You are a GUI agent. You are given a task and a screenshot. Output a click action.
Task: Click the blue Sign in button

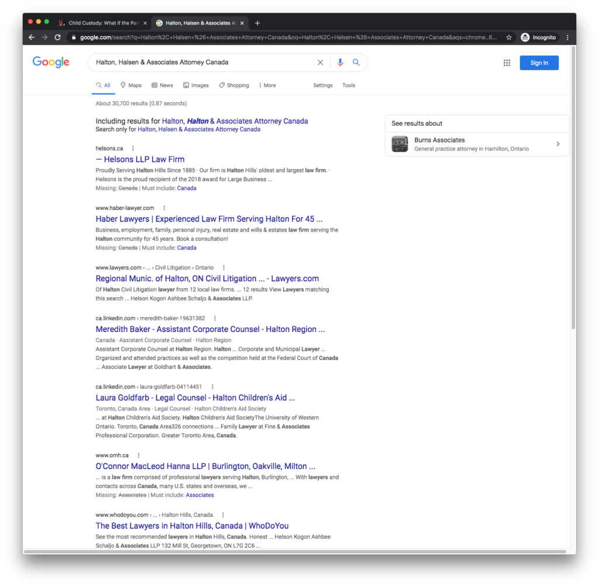click(539, 63)
